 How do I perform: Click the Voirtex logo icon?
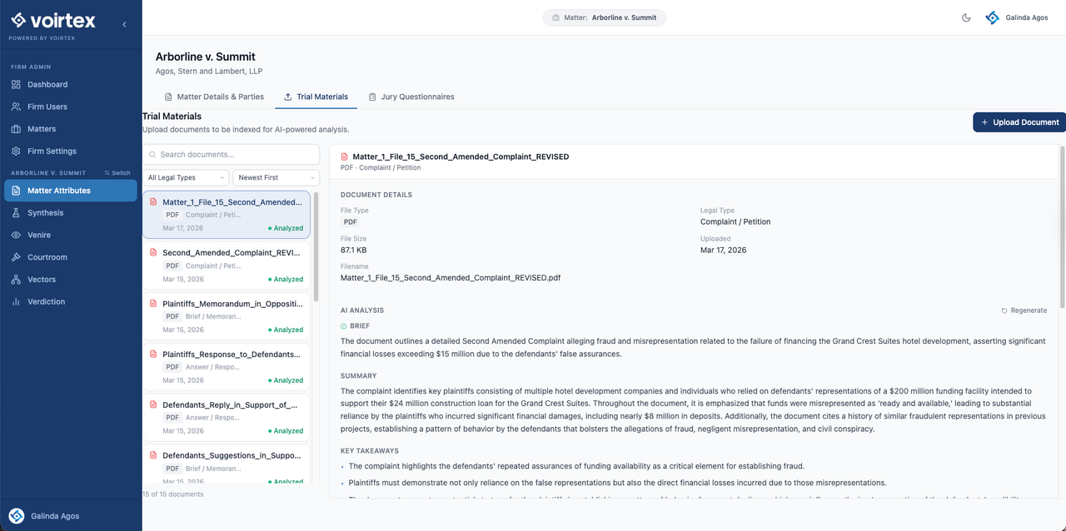[x=18, y=20]
